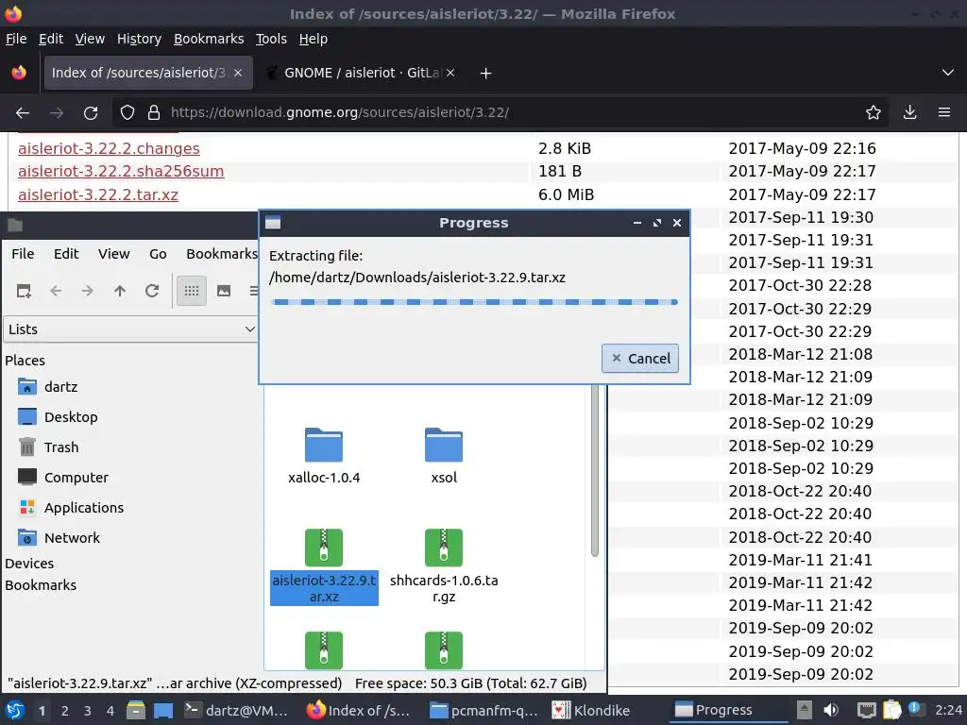Screen dimensions: 967x725
Task: Select the xsol folder
Action: tap(444, 456)
